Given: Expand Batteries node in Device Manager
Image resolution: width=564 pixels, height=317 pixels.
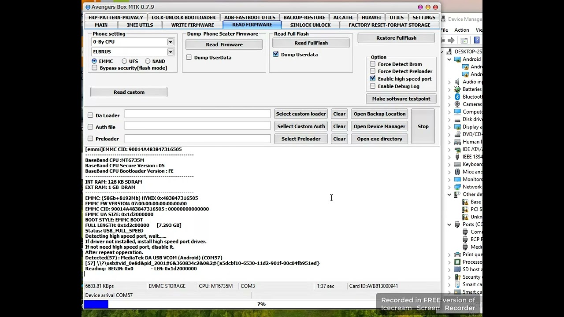Looking at the screenshot, I should (x=449, y=89).
